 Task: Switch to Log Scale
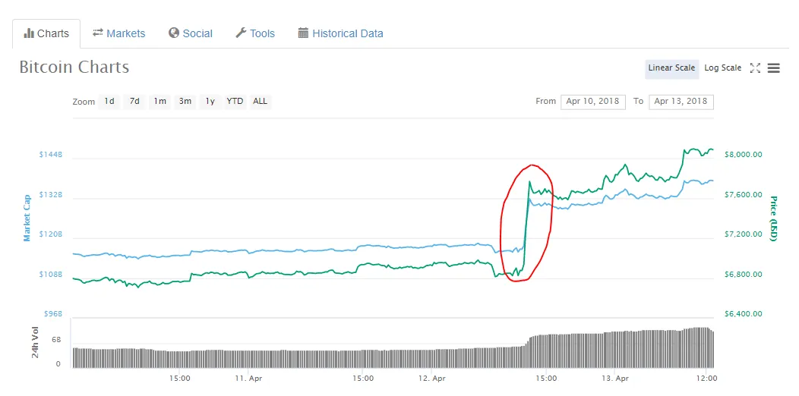click(722, 68)
